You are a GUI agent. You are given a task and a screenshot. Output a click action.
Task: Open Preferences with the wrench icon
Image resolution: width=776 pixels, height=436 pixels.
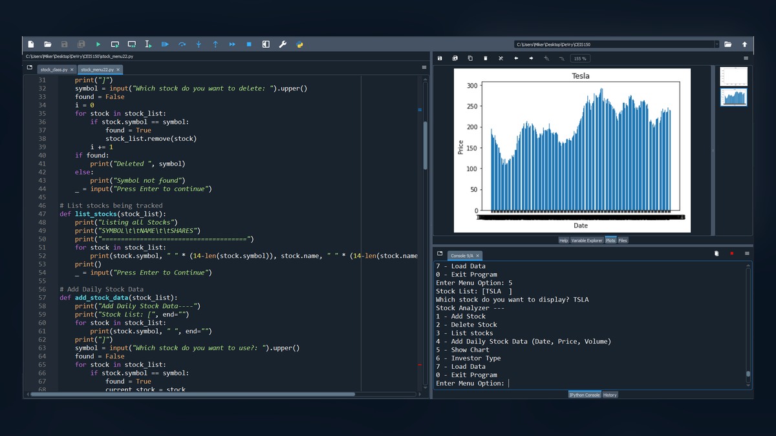pyautogui.click(x=283, y=45)
